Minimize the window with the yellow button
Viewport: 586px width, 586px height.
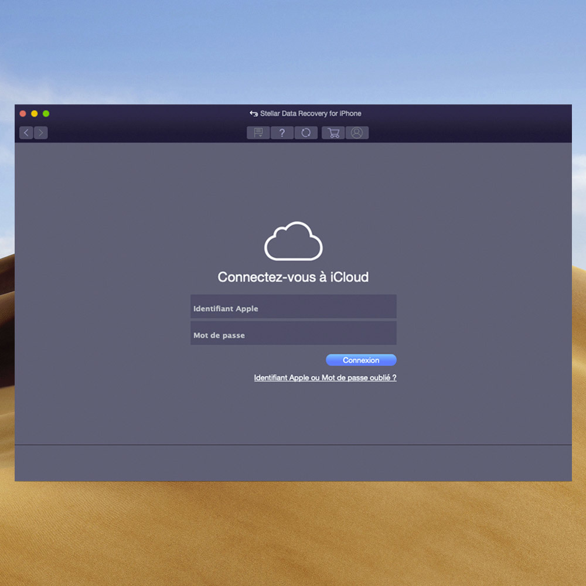coord(35,114)
